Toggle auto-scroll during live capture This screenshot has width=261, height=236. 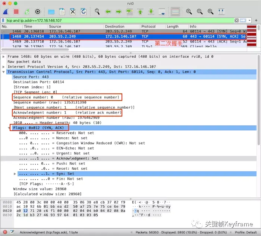(x=162, y=12)
